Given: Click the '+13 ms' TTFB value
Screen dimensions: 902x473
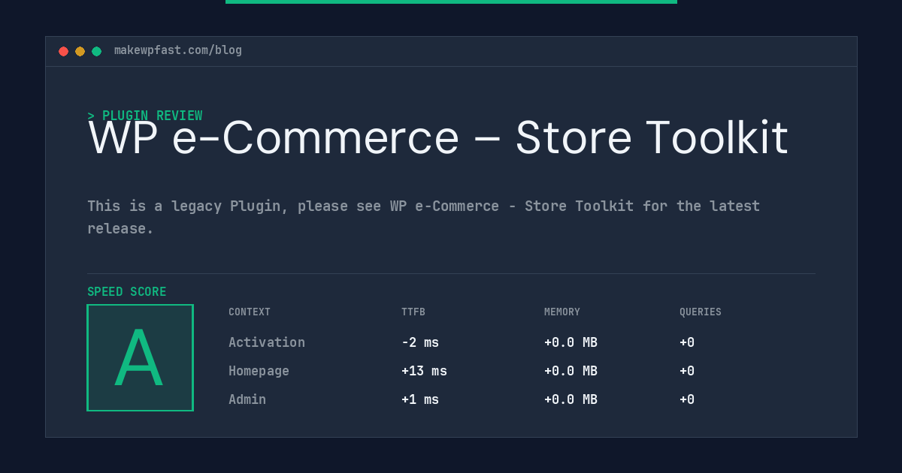Looking at the screenshot, I should pyautogui.click(x=424, y=371).
